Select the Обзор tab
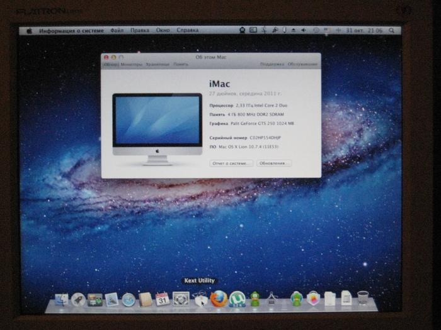441x330 pixels. click(110, 65)
